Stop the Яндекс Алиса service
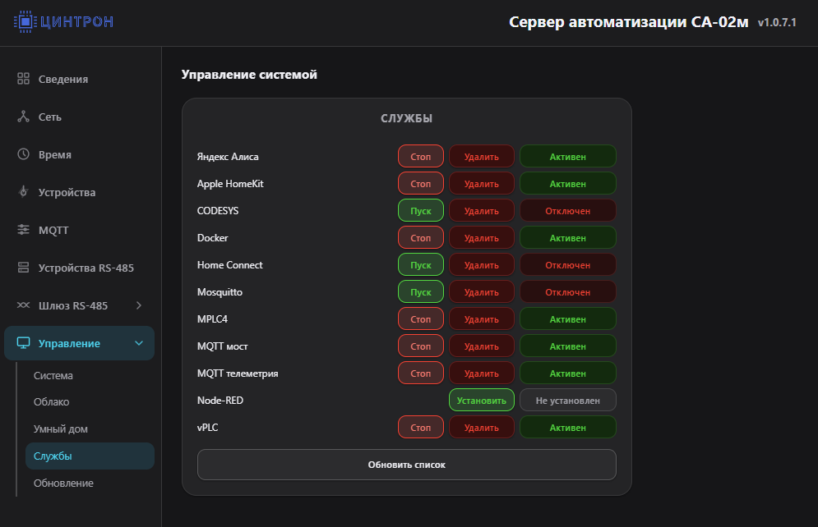Screen dimensions: 818x527 point(420,156)
